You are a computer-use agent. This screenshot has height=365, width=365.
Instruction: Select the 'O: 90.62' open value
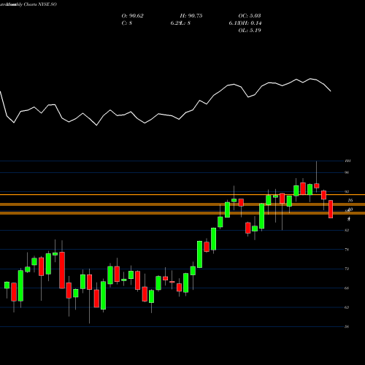[x=132, y=16]
